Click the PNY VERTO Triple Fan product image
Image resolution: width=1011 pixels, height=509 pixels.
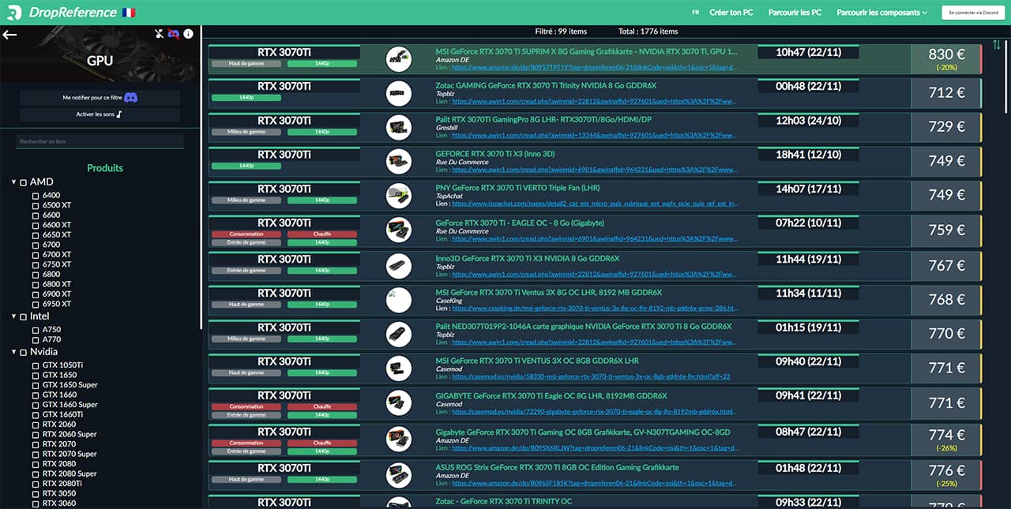click(399, 196)
